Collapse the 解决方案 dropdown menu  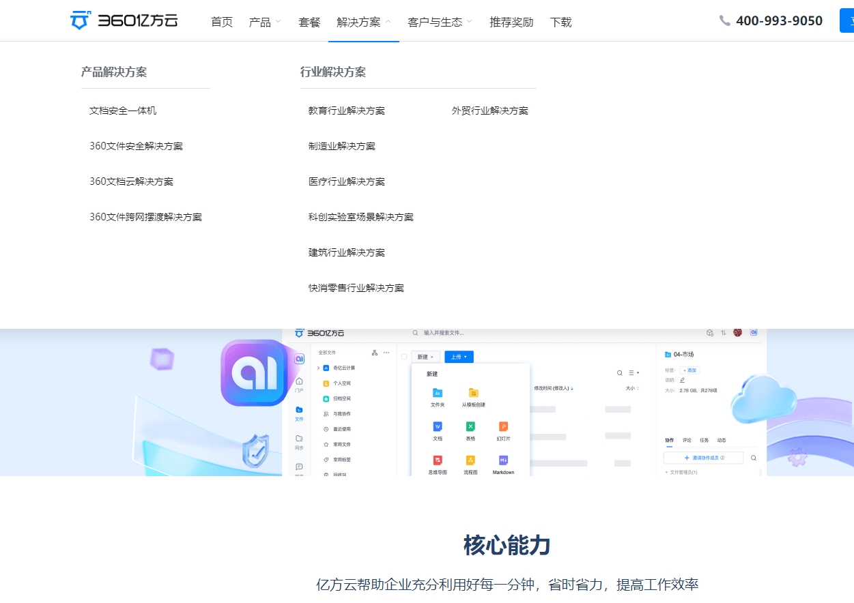click(364, 22)
